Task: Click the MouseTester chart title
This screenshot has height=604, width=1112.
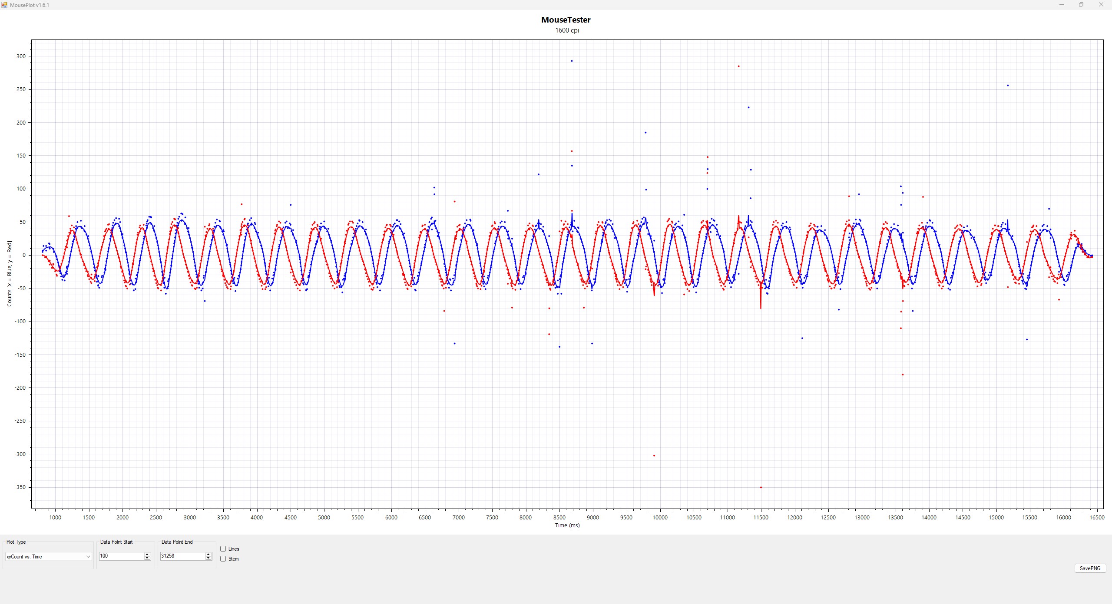Action: tap(566, 20)
